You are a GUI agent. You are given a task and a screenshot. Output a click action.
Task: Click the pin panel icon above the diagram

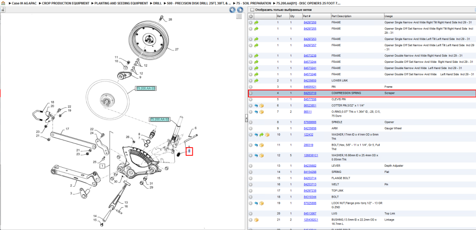tap(3, 10)
